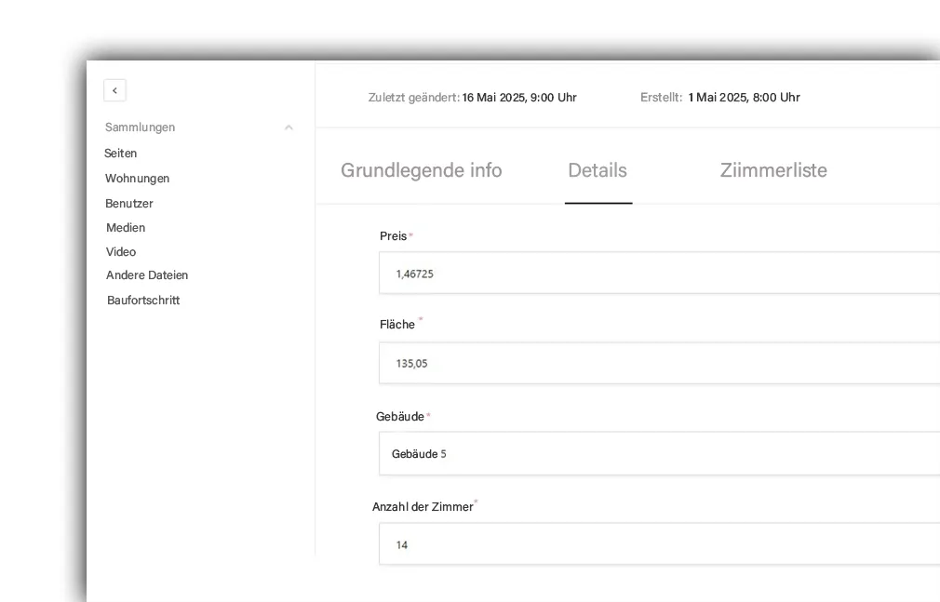
Task: Open Seiten in the sidebar
Action: pyautogui.click(x=120, y=153)
